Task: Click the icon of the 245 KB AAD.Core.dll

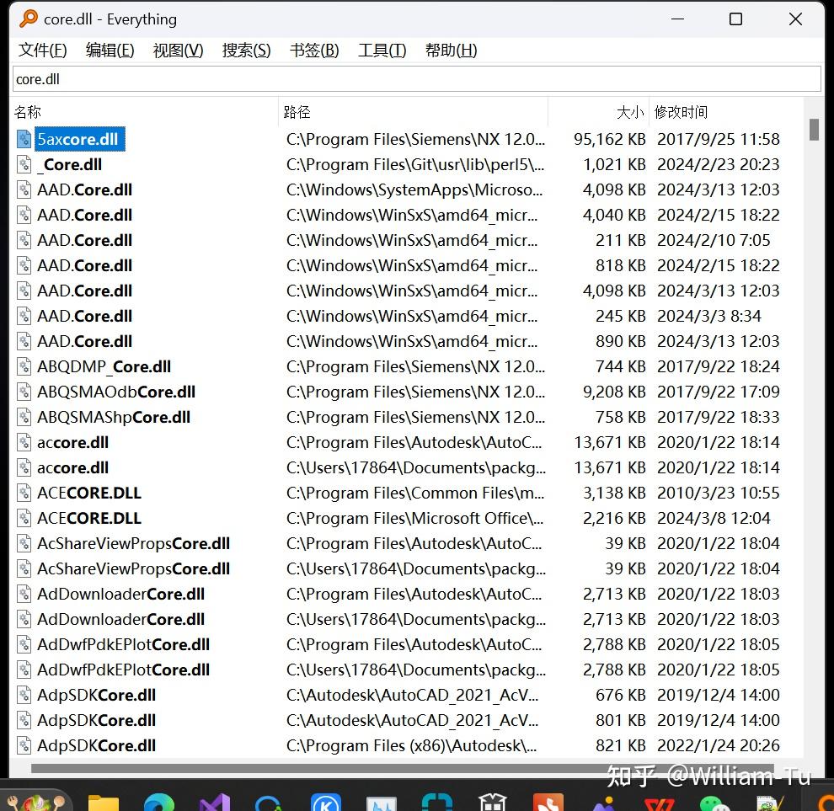Action: [x=24, y=317]
